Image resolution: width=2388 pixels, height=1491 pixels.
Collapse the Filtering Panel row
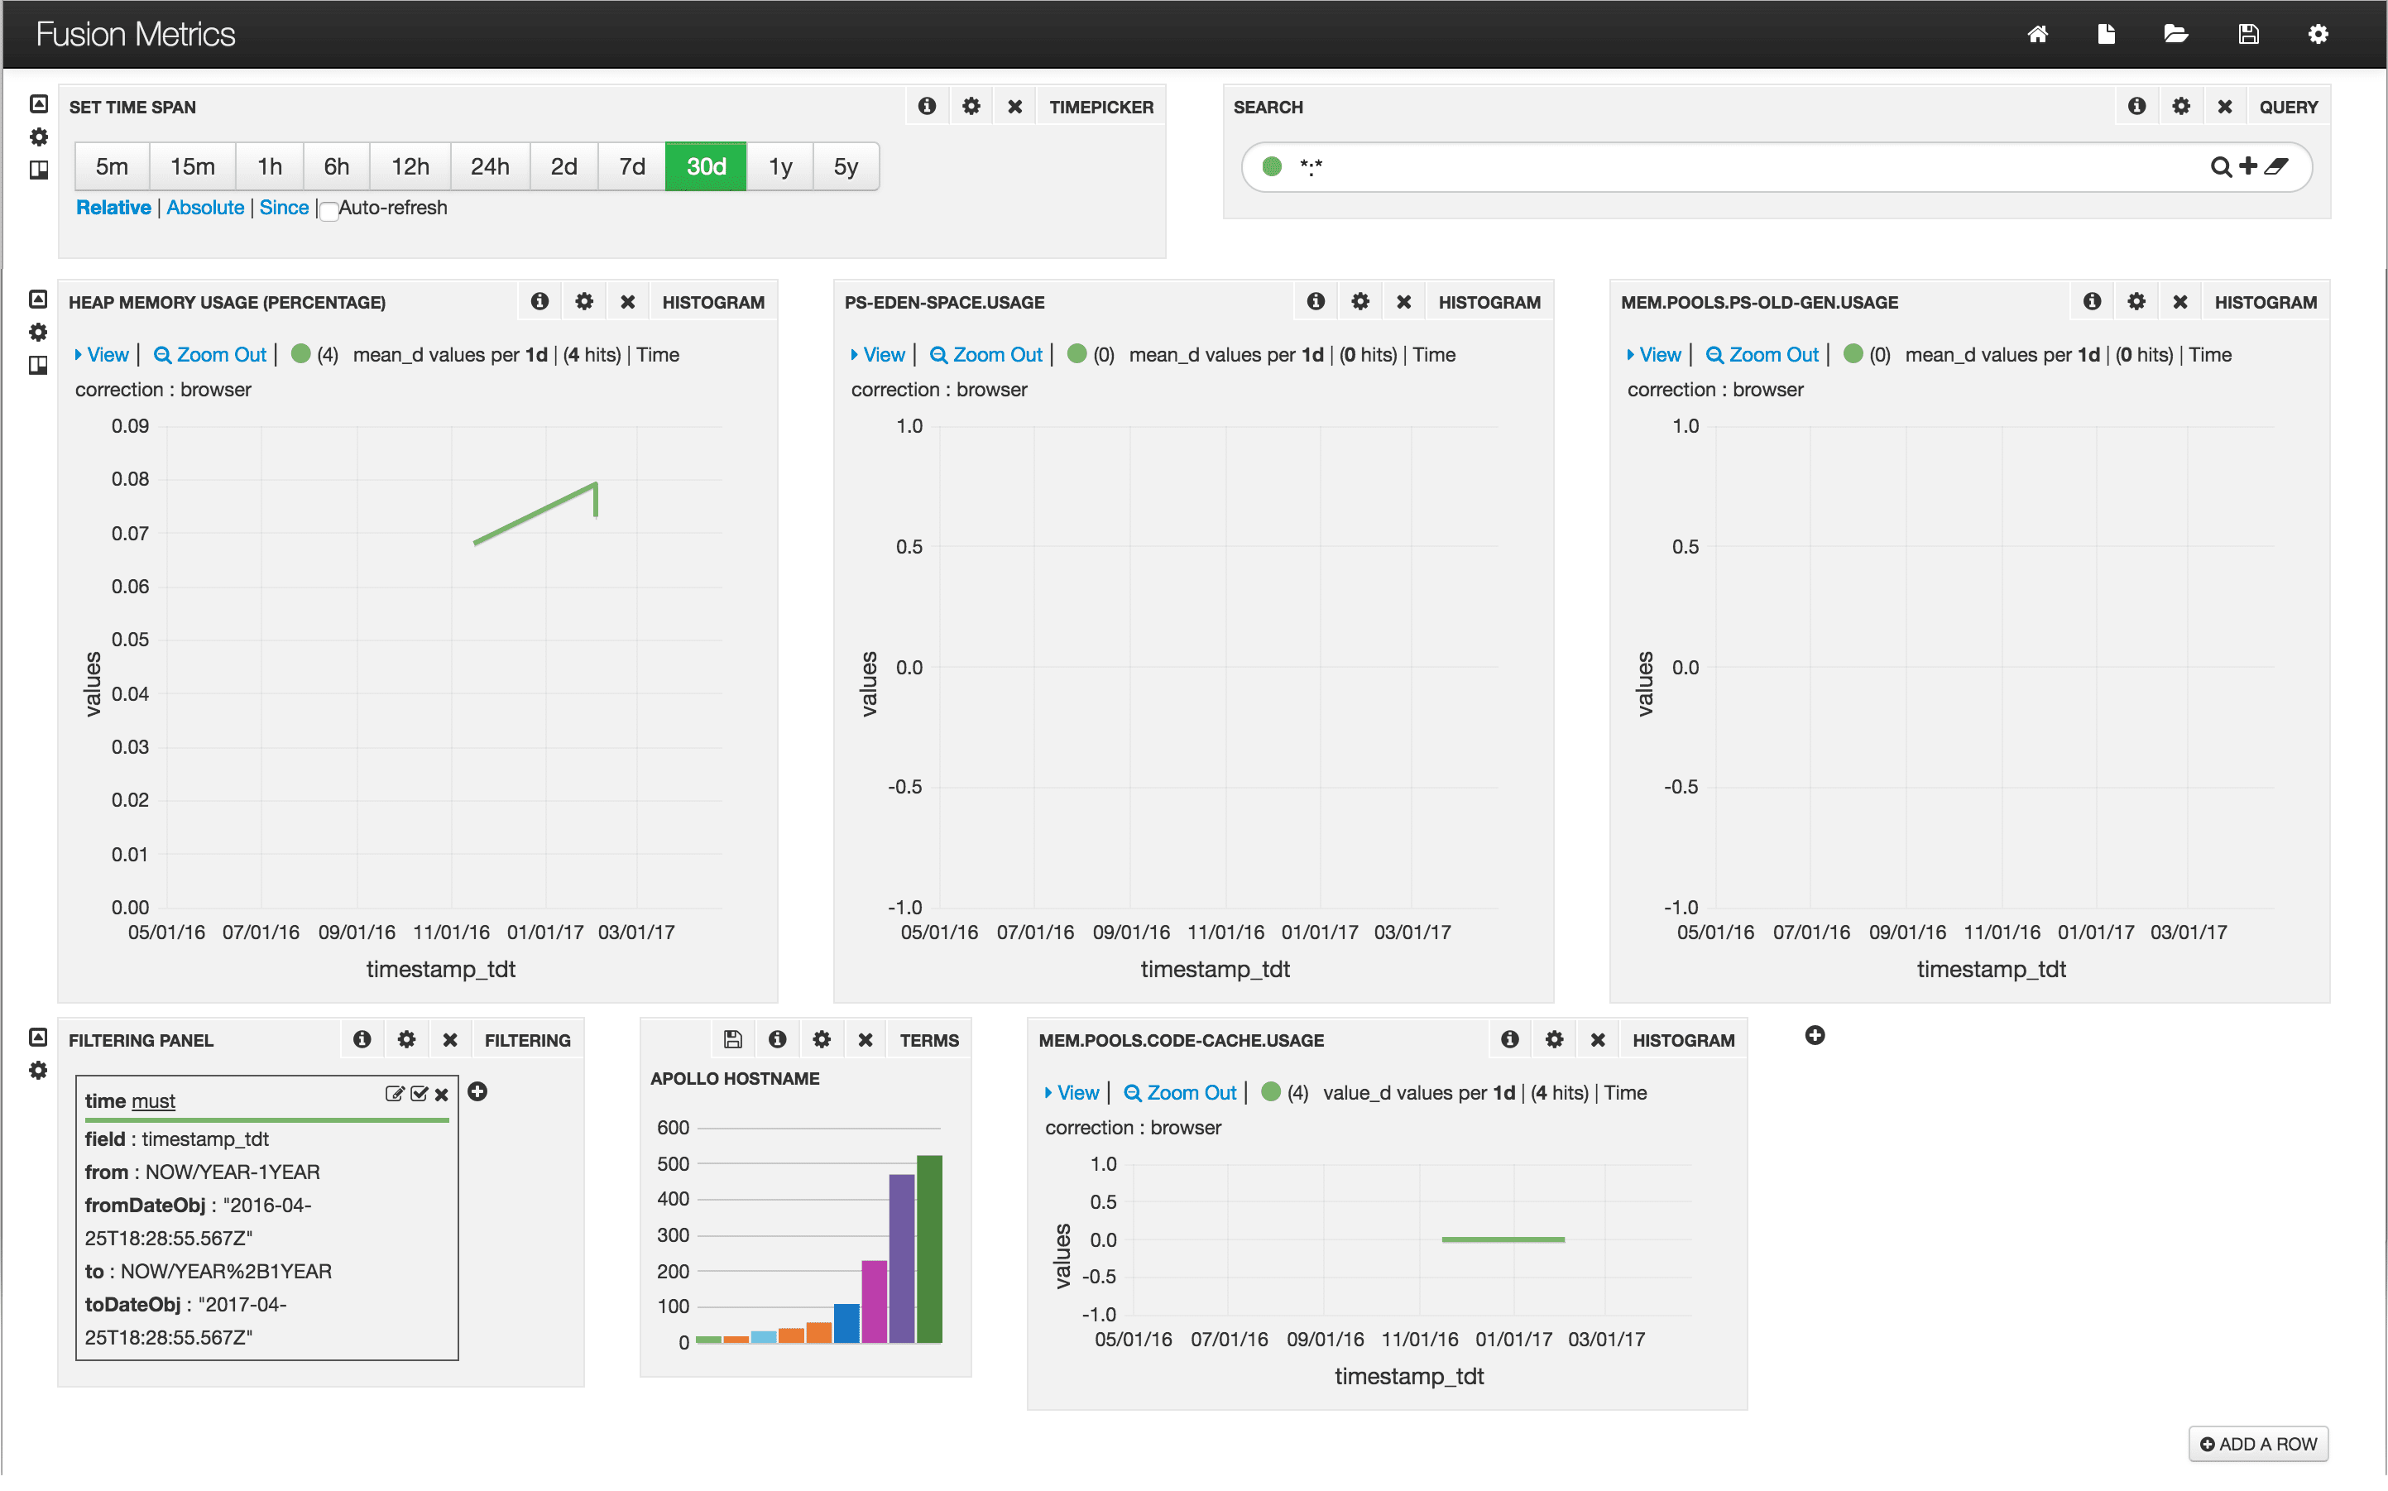pyautogui.click(x=38, y=1038)
